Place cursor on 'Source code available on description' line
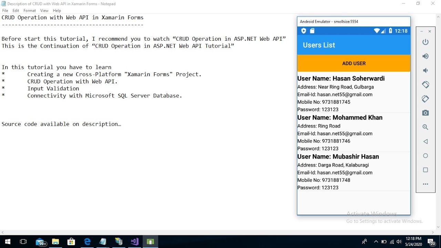Screen dimensions: 441x248 point(61,124)
